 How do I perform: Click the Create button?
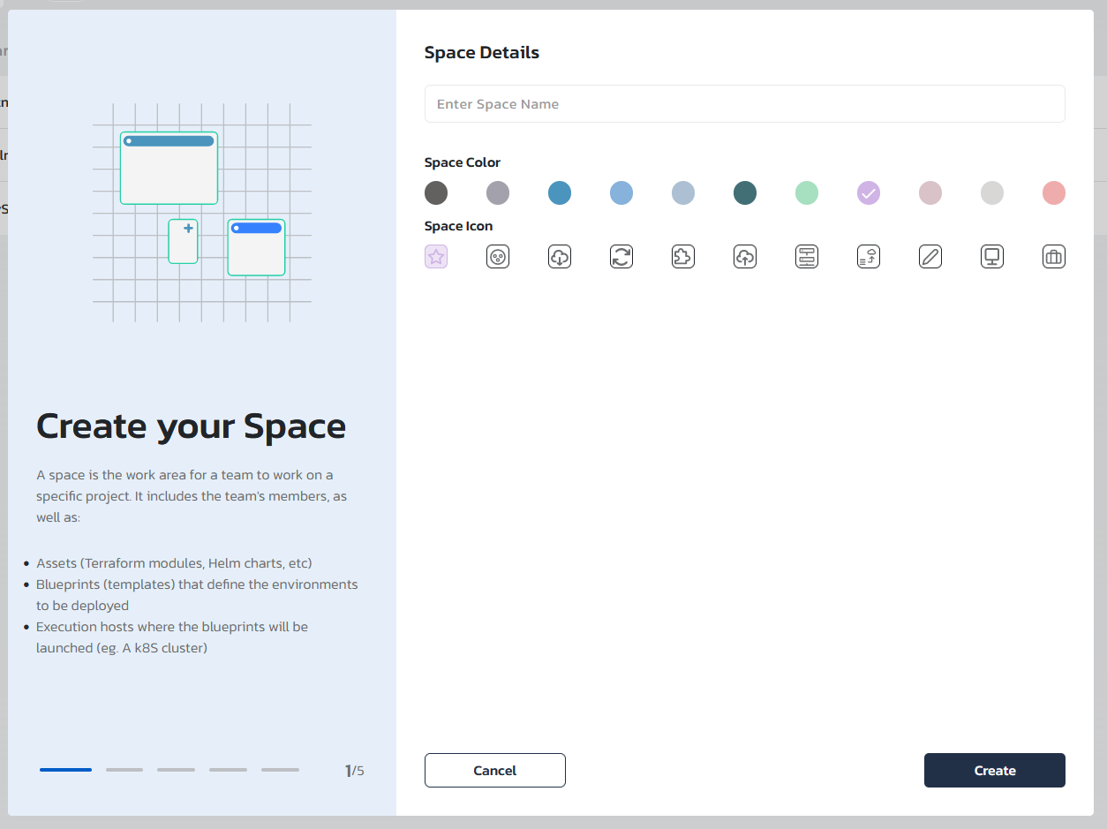pos(994,770)
